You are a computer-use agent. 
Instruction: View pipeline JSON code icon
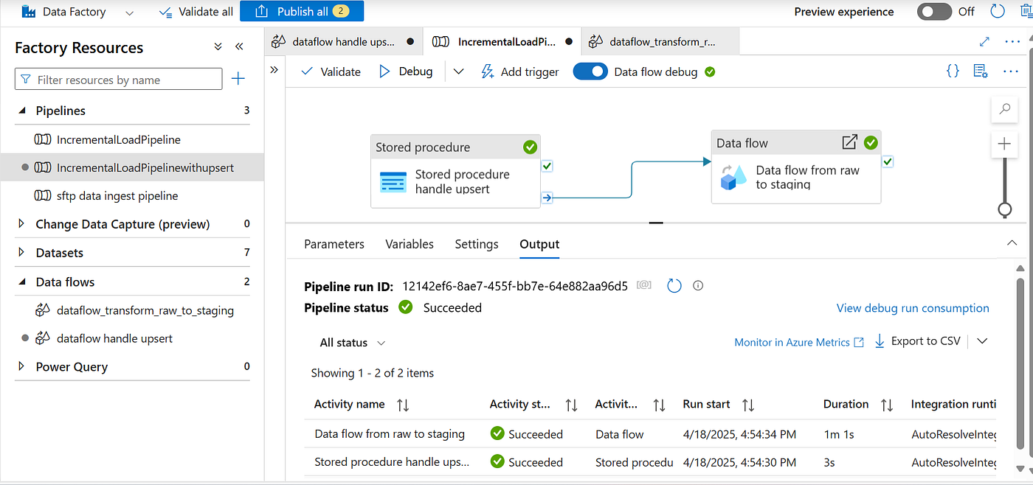point(953,71)
